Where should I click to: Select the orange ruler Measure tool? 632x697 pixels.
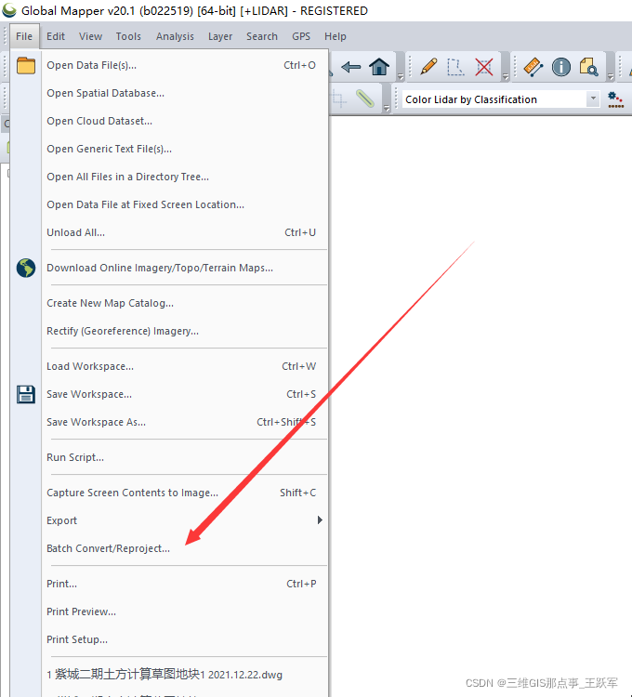(533, 67)
